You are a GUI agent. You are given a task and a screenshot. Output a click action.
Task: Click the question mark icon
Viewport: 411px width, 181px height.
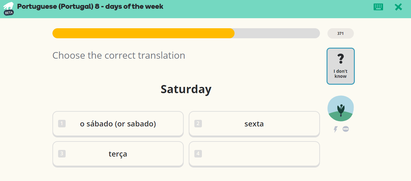(340, 59)
